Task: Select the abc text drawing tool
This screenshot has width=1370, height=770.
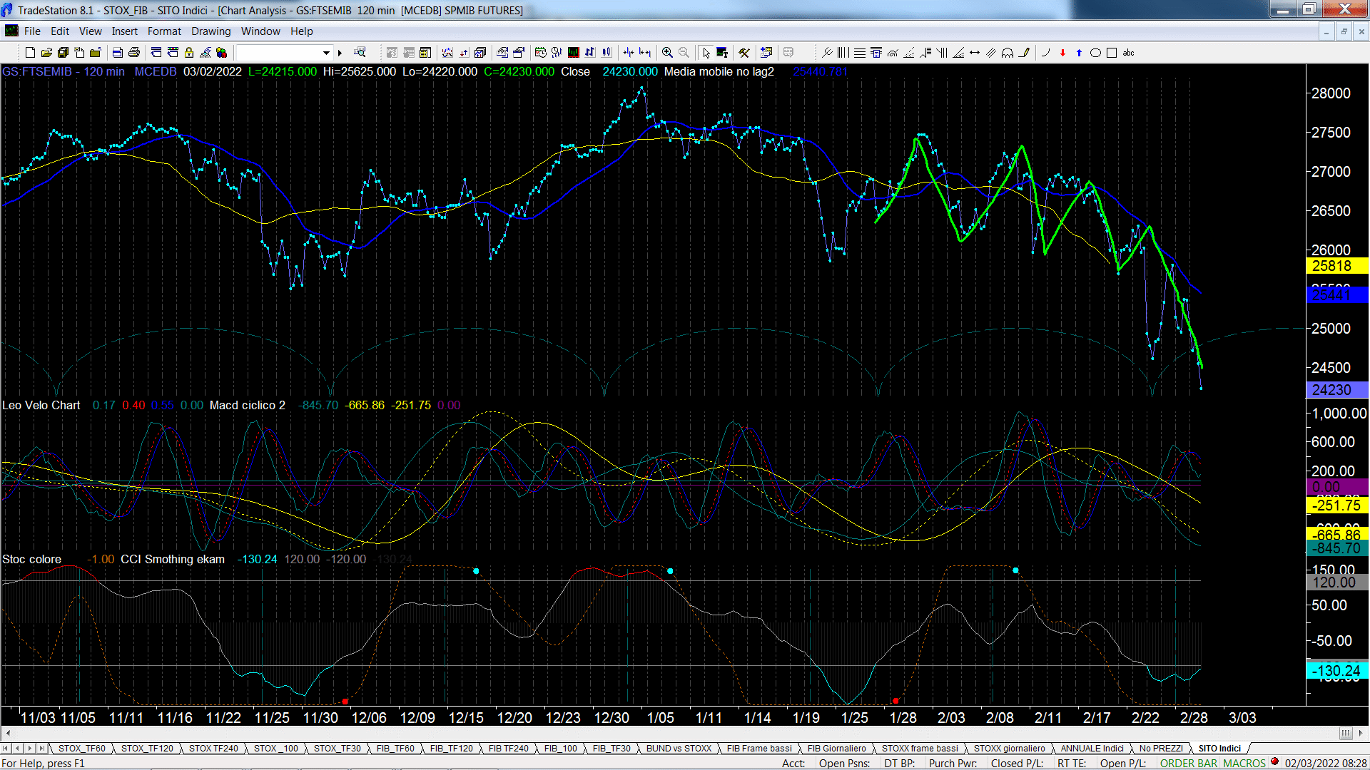Action: pos(1128,53)
